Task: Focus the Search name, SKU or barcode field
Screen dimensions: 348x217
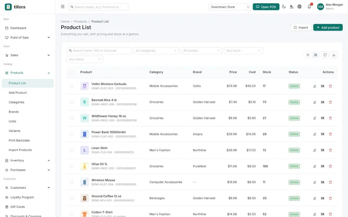Action: (x=99, y=50)
